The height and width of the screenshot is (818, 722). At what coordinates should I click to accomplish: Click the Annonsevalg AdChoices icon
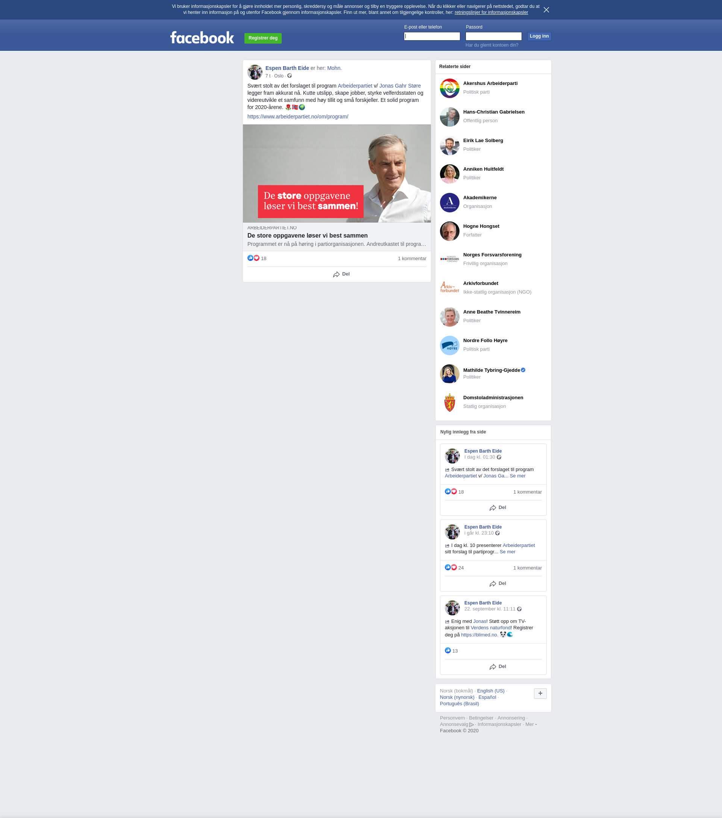(x=472, y=724)
